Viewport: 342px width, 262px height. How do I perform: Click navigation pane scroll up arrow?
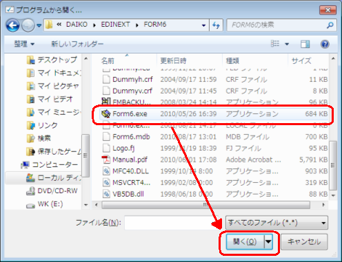(x=86, y=58)
